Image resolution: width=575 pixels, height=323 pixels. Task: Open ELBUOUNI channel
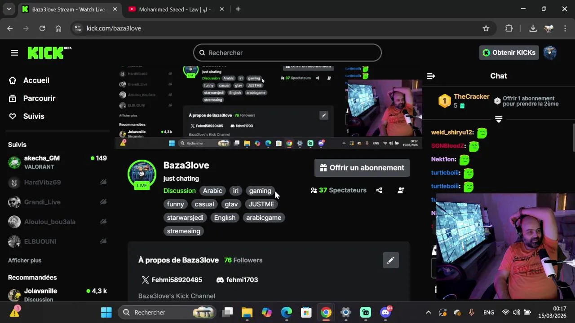tap(57, 241)
